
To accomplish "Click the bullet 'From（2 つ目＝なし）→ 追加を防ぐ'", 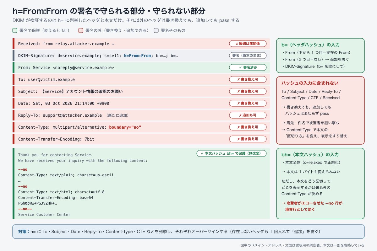I will pyautogui.click(x=315, y=59).
